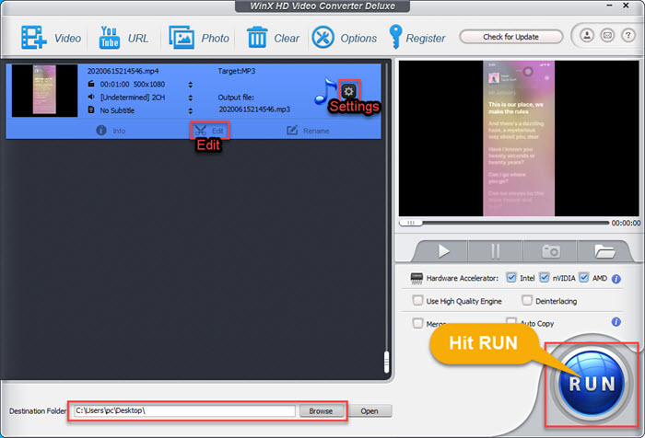
Task: Click the hardware accelerator chip icon
Action: [416, 279]
